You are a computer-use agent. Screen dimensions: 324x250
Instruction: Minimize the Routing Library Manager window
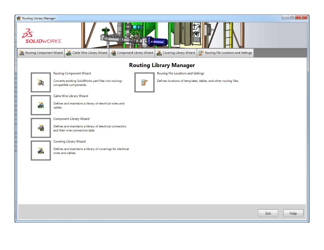pyautogui.click(x=285, y=17)
